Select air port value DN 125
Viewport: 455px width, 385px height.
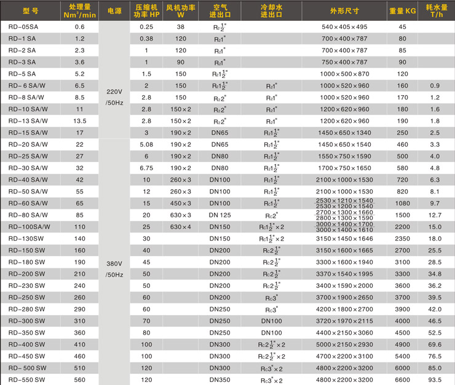pyautogui.click(x=220, y=215)
